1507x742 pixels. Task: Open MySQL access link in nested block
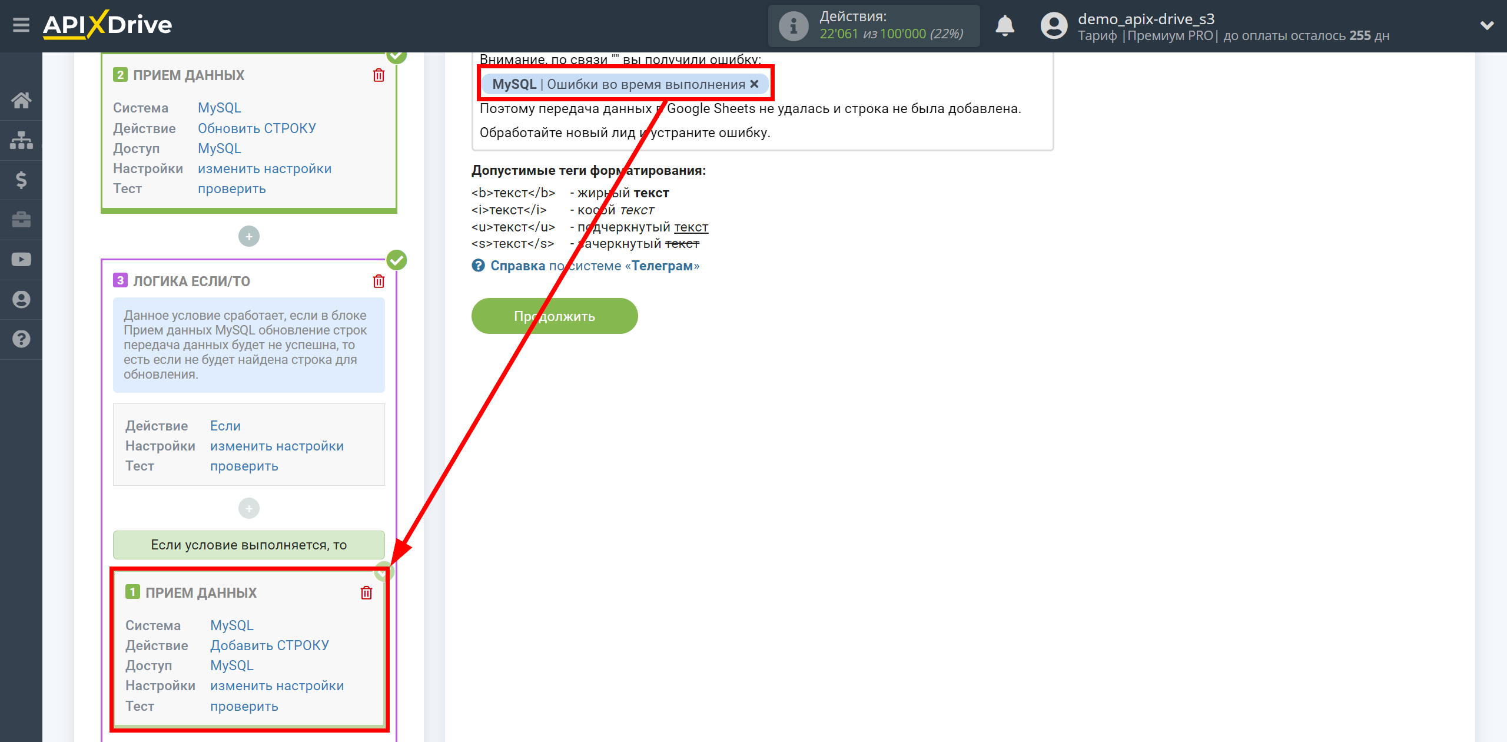point(232,665)
